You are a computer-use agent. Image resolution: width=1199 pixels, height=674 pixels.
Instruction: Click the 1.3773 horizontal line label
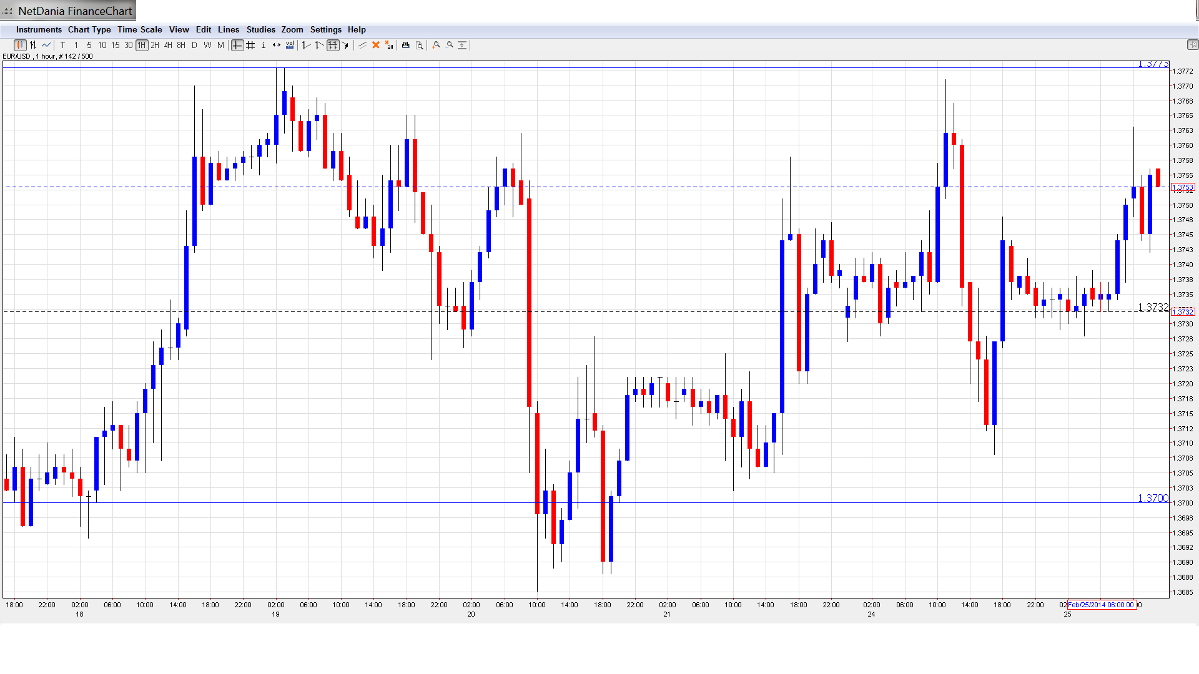(1153, 64)
